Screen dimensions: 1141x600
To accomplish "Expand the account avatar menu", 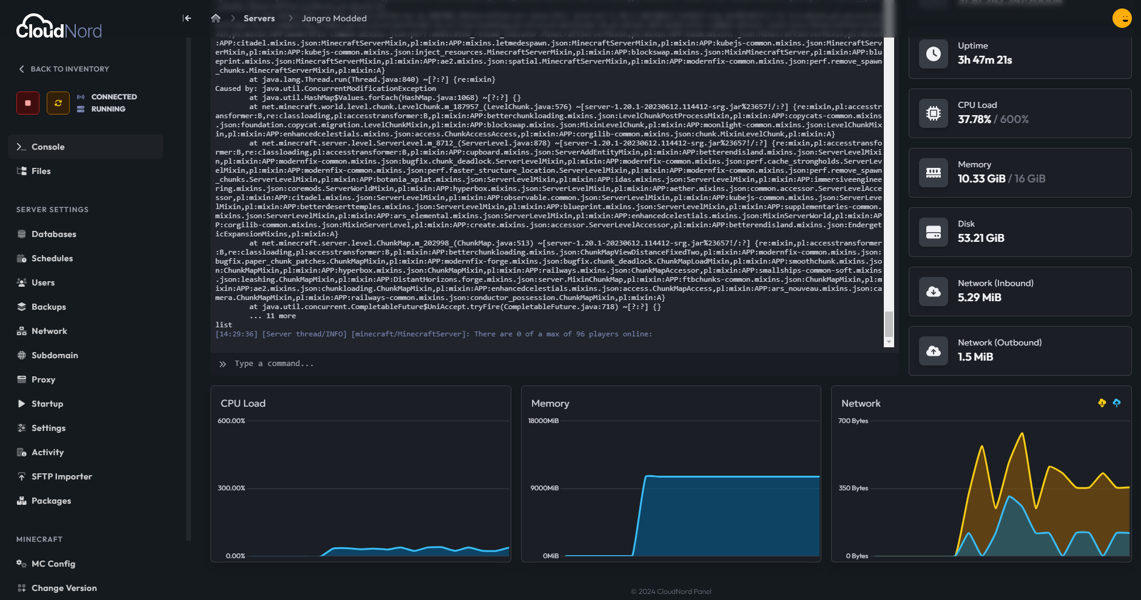I will pos(1122,18).
